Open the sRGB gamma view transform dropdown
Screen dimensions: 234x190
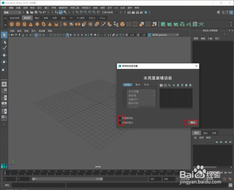(165, 35)
